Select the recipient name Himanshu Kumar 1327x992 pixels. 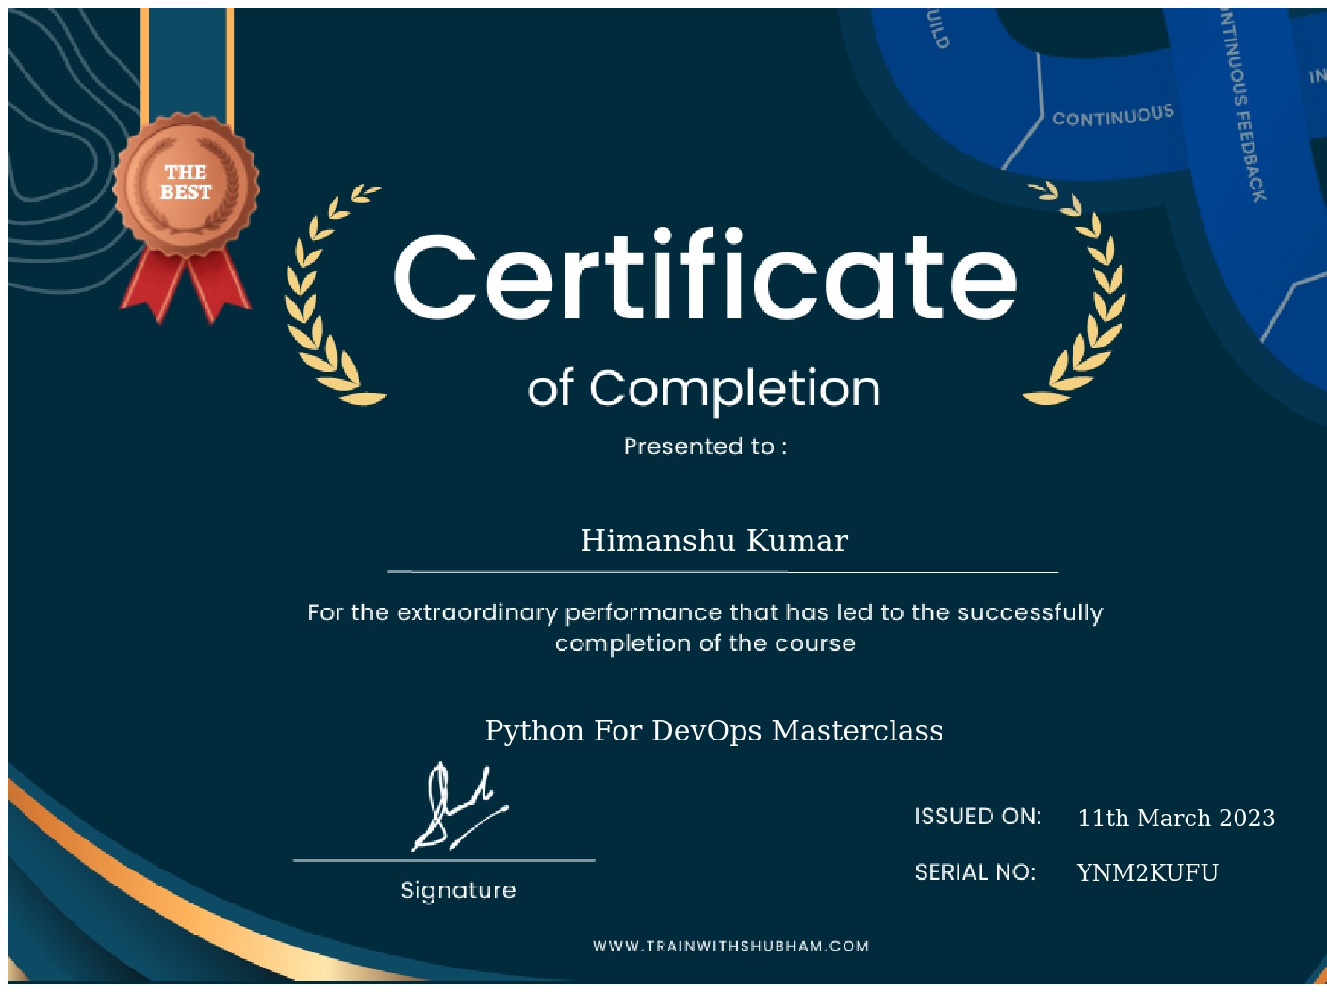tap(713, 541)
